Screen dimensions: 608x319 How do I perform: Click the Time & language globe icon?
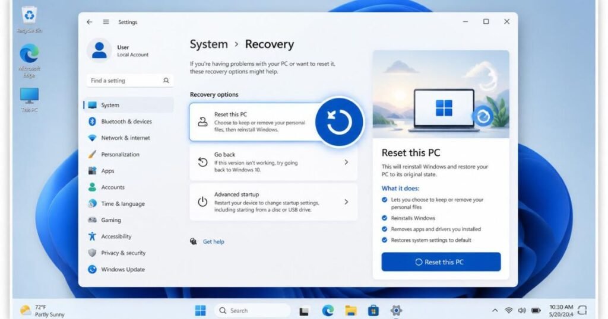click(x=92, y=203)
